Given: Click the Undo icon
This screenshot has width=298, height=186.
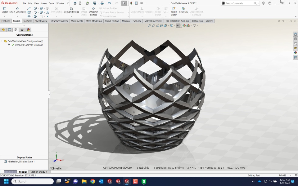Looking at the screenshot, I should point(109,3).
